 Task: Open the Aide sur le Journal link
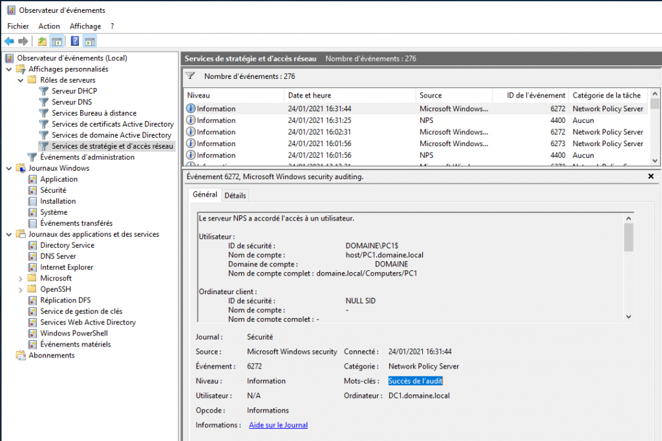pyautogui.click(x=278, y=425)
